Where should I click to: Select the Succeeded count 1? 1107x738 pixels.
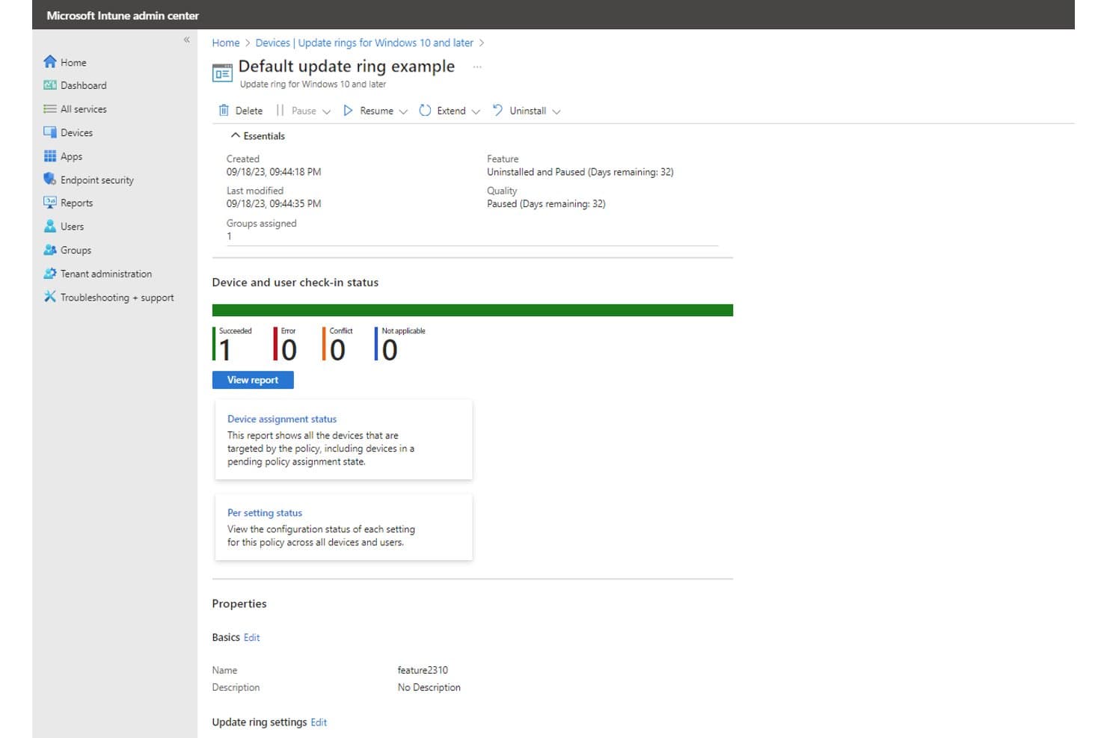tap(225, 349)
